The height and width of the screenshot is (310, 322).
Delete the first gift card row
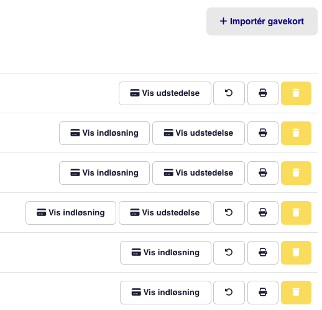tap(296, 93)
